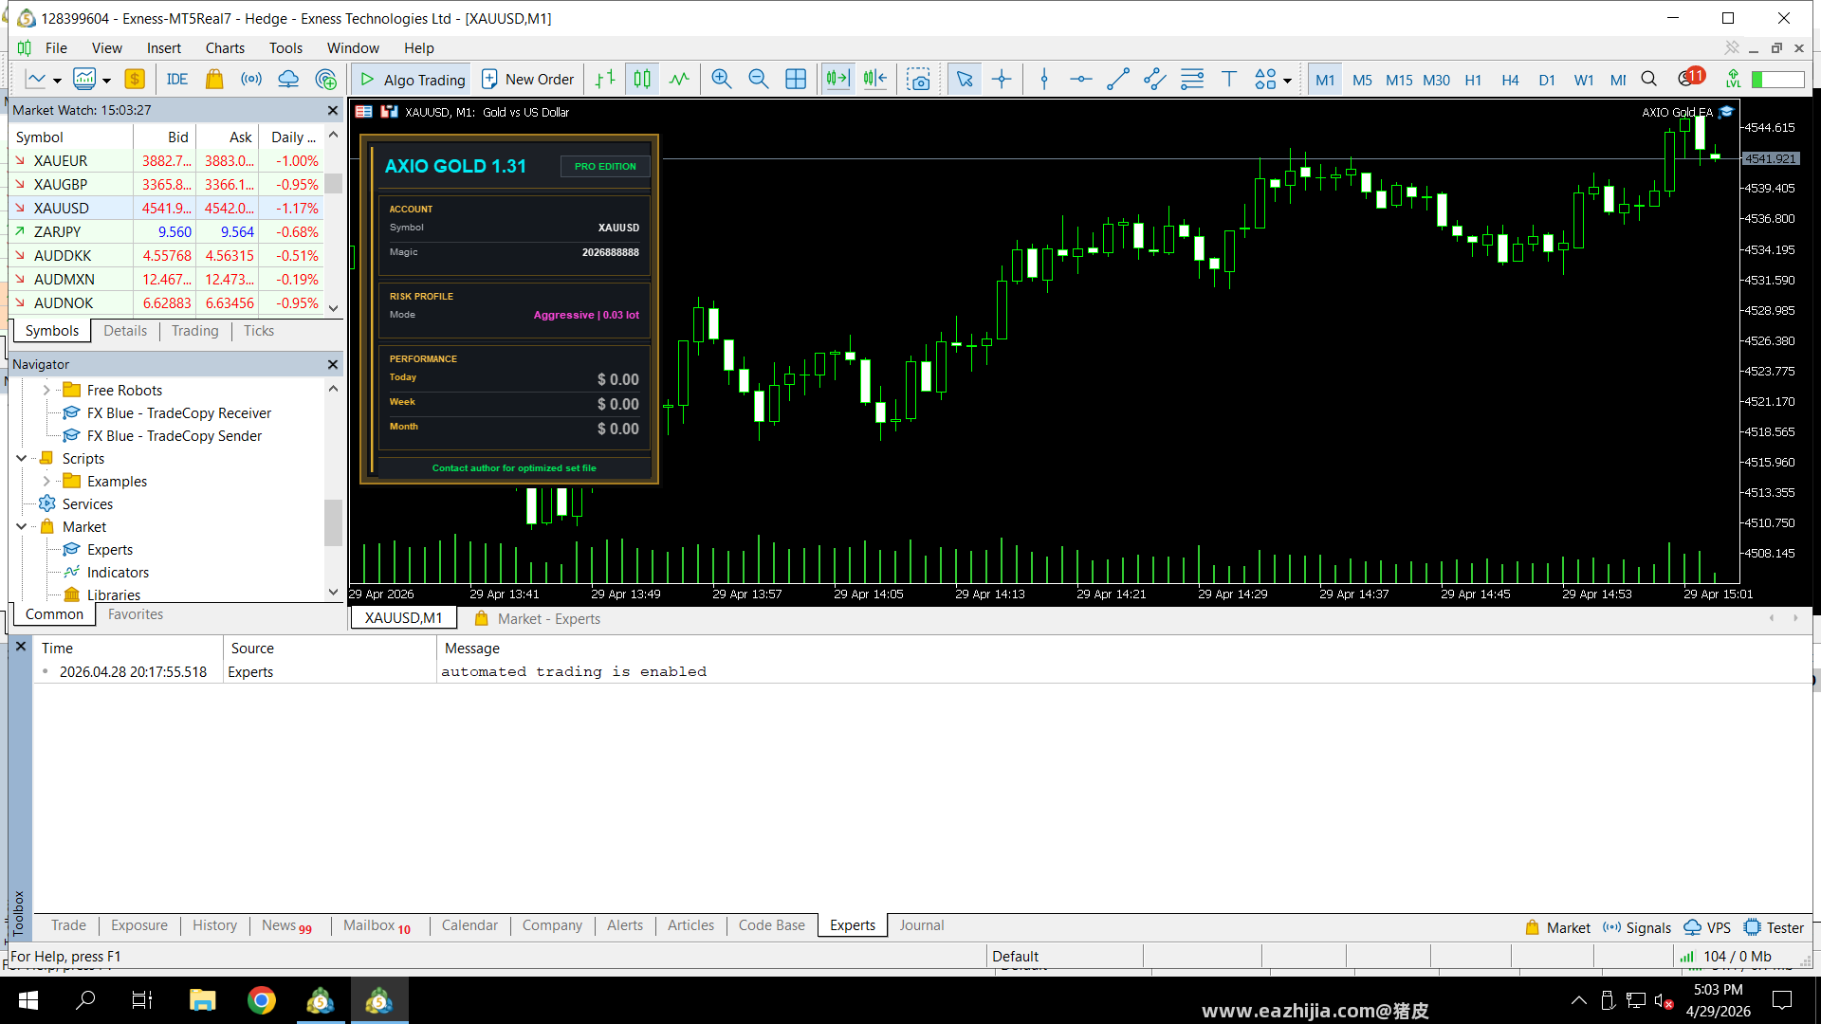Open the Insert menu
Screen dimensions: 1821x1024
[163, 48]
